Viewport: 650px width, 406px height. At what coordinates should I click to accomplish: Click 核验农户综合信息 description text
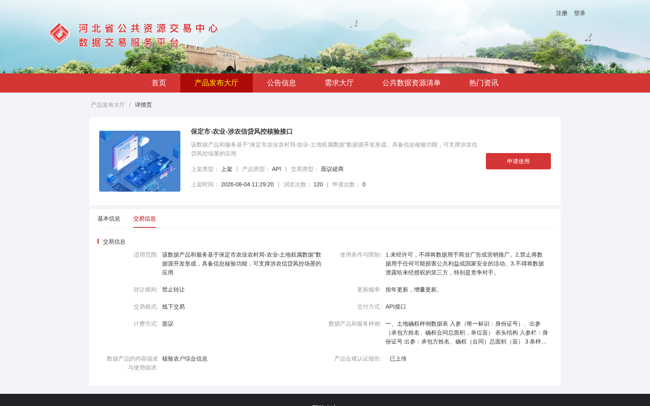(x=185, y=358)
